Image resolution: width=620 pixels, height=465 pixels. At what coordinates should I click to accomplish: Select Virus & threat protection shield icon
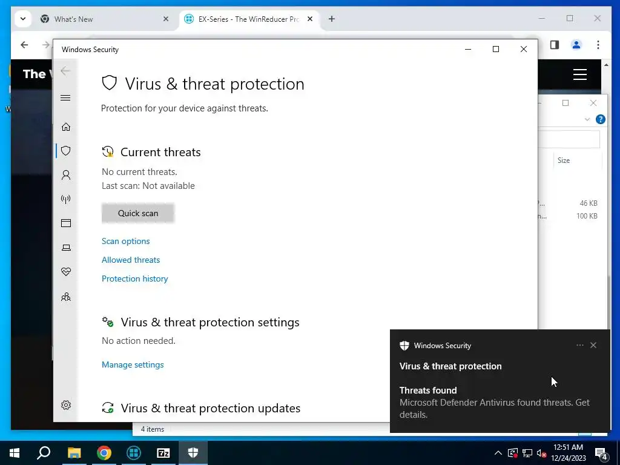point(66,151)
